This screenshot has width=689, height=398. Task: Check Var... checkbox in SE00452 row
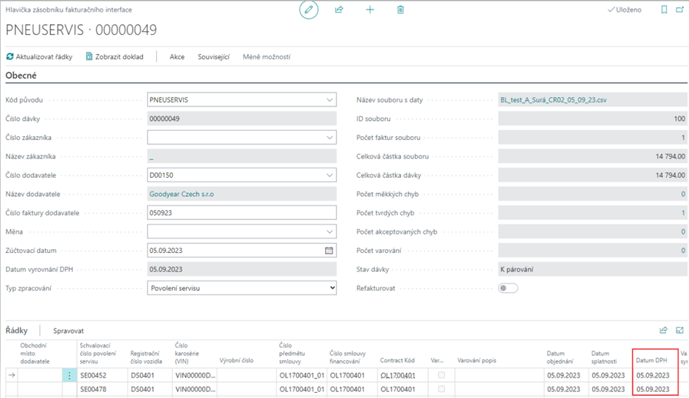click(x=440, y=375)
